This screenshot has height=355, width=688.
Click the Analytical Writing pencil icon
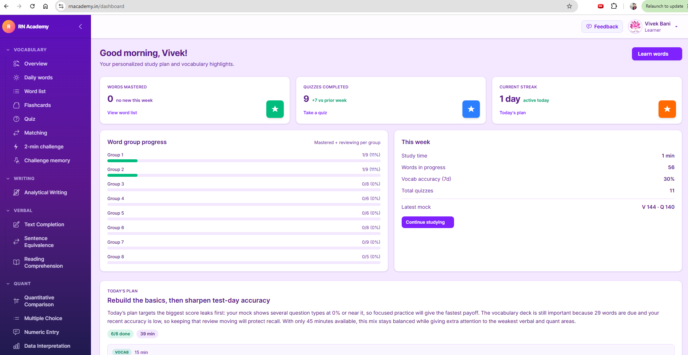16,192
